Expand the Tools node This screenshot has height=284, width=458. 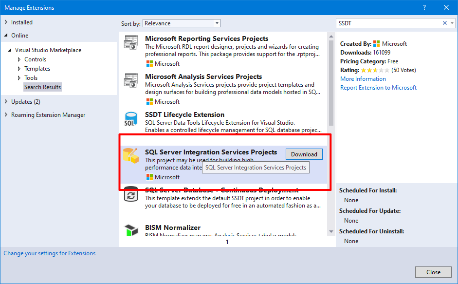19,78
